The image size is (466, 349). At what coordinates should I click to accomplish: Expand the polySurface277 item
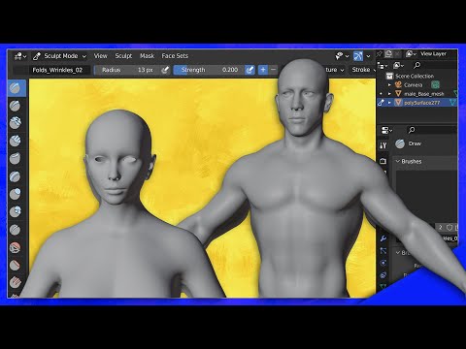tap(389, 103)
